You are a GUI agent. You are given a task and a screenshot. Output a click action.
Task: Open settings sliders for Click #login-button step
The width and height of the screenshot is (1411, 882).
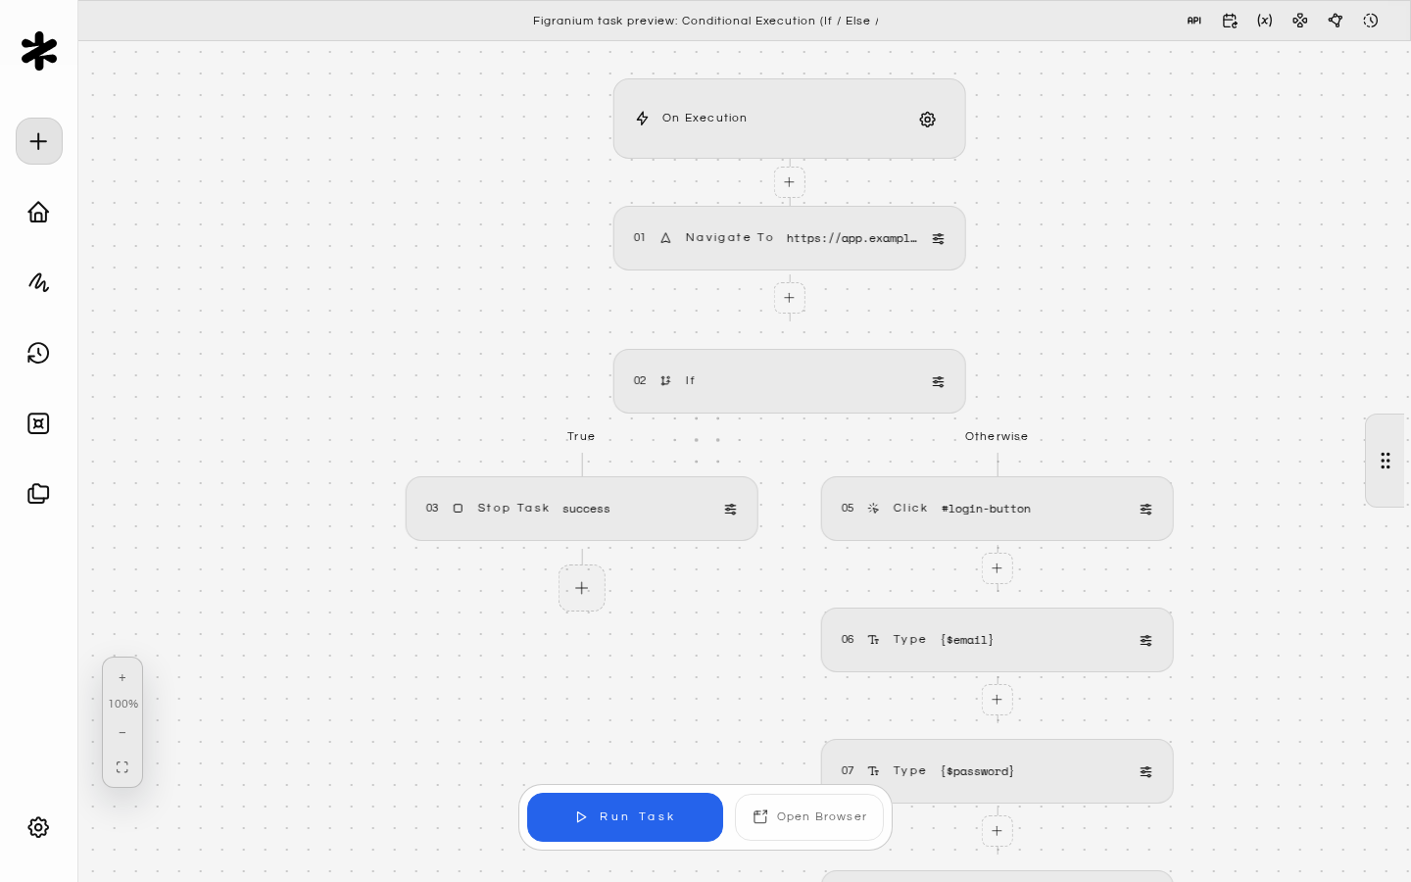[x=1146, y=510]
